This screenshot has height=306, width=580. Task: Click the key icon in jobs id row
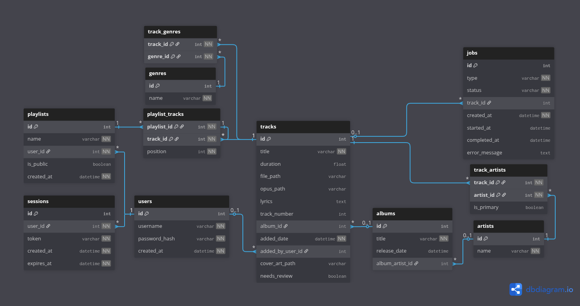click(475, 66)
